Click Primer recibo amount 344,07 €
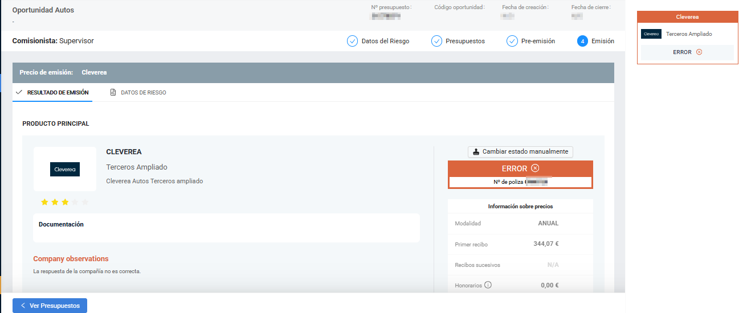 click(x=546, y=244)
